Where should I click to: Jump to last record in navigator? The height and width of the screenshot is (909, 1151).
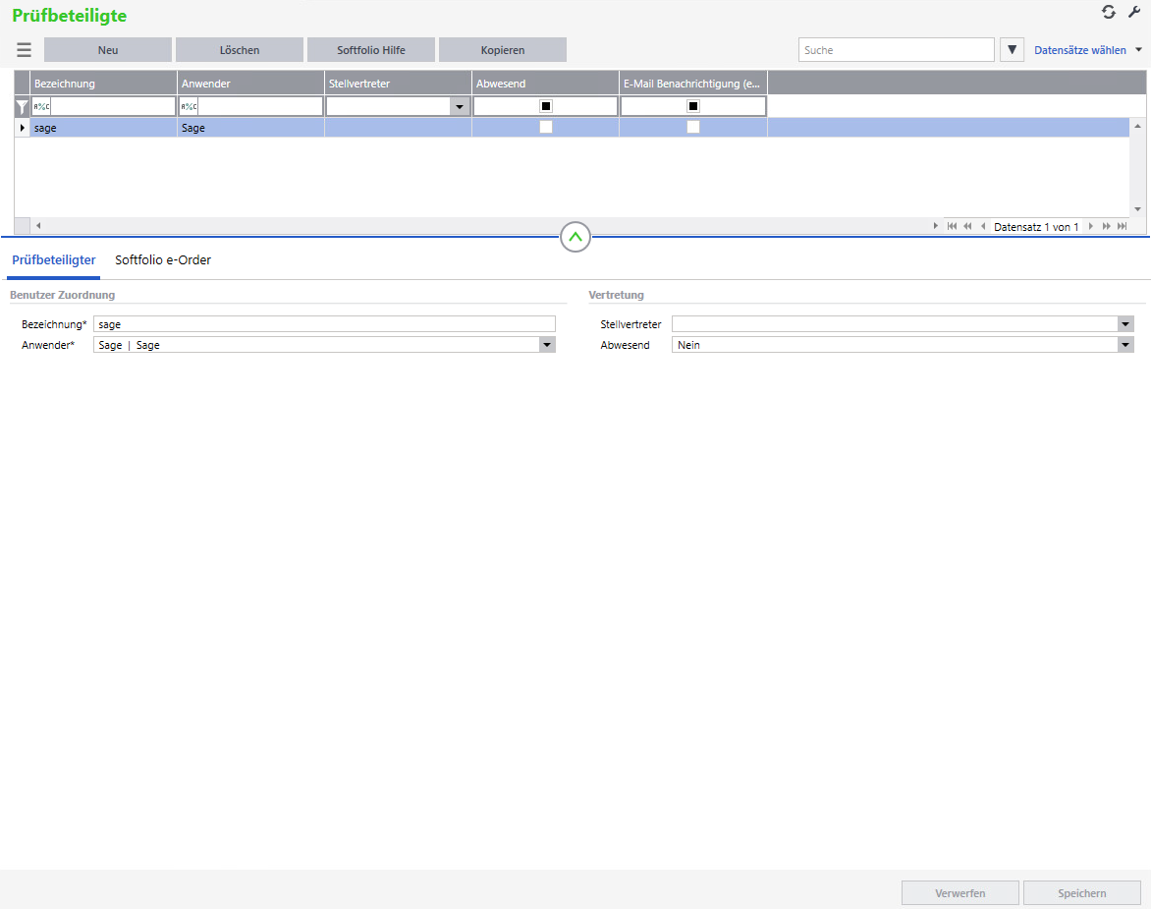pos(1122,226)
